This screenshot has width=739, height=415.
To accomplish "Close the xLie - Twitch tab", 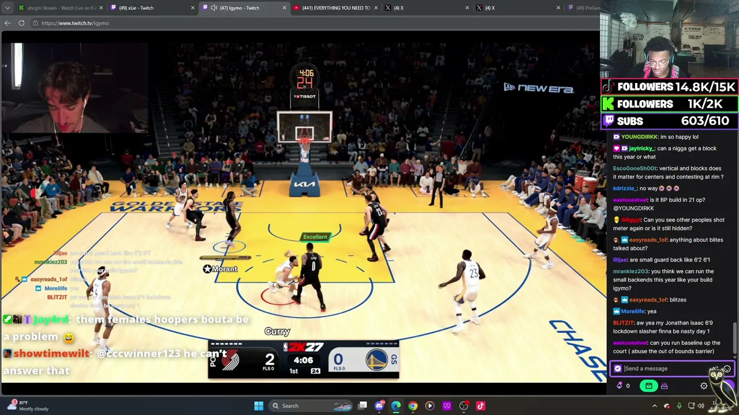I will point(193,8).
